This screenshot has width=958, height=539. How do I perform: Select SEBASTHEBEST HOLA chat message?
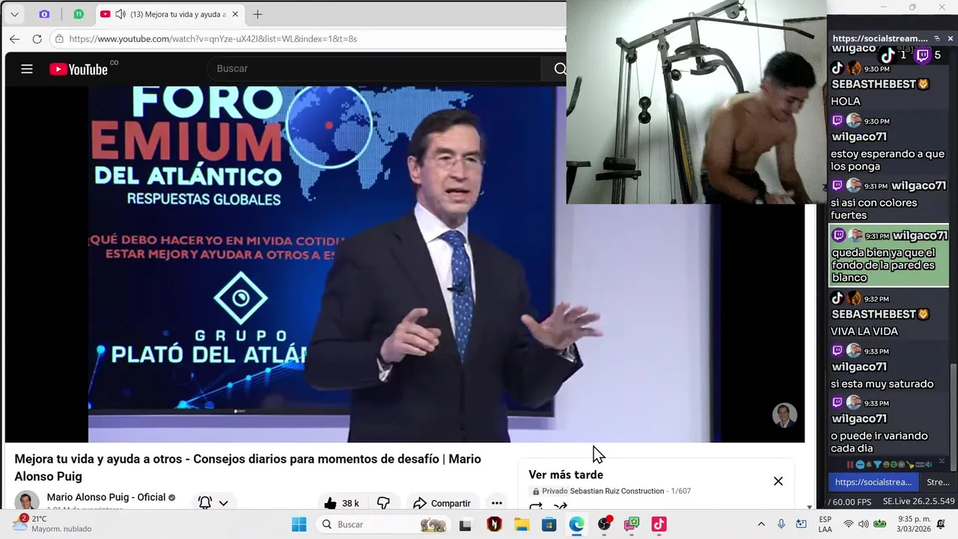click(888, 85)
